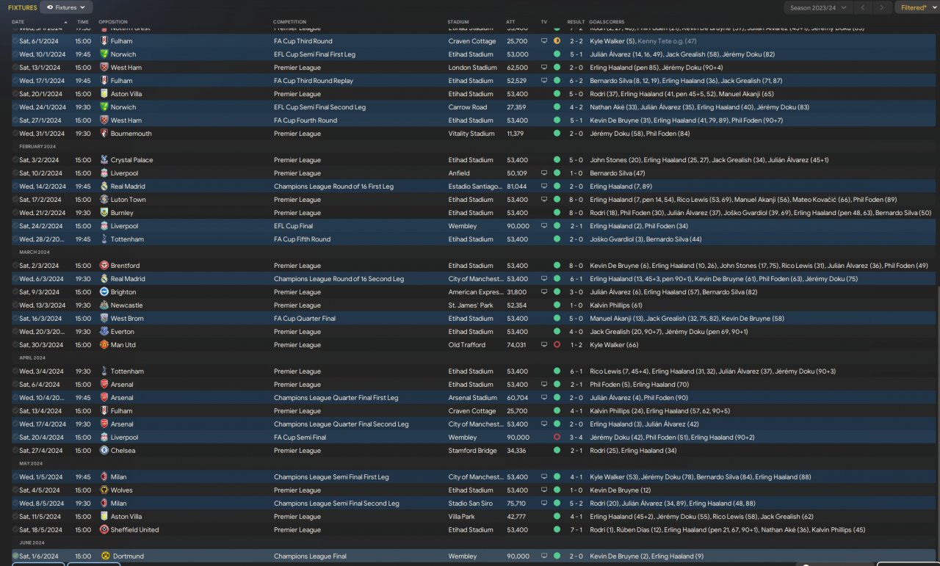
Task: Open the Stamford Bridge stadium link
Action: [473, 451]
